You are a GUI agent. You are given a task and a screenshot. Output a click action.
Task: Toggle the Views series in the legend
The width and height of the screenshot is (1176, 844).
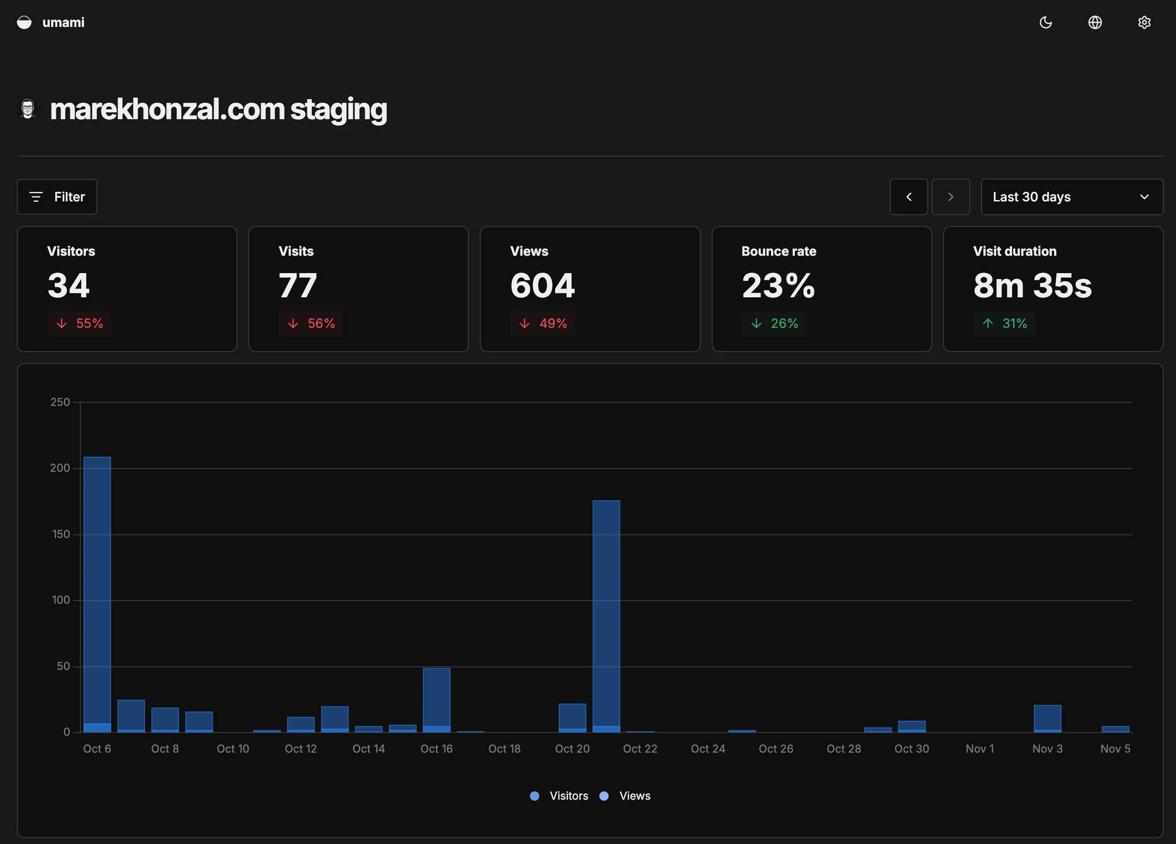pos(625,796)
